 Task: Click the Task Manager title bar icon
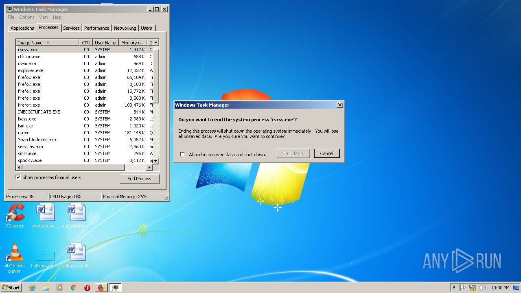(x=10, y=9)
